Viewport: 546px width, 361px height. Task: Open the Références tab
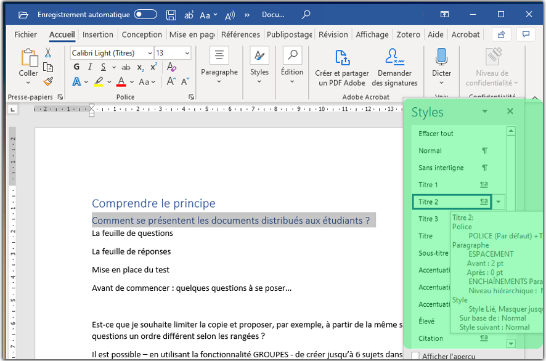pos(240,34)
